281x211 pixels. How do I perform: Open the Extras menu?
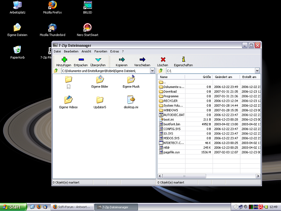(115, 52)
